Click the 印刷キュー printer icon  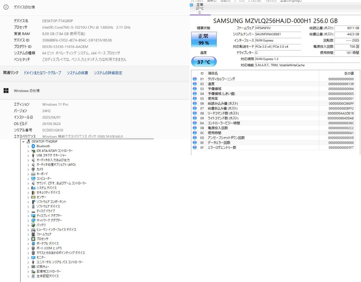33,267
